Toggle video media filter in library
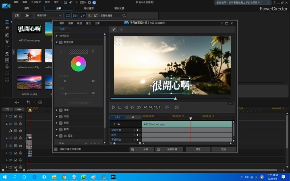Screen dimensions: 290x181 pos(68,16)
